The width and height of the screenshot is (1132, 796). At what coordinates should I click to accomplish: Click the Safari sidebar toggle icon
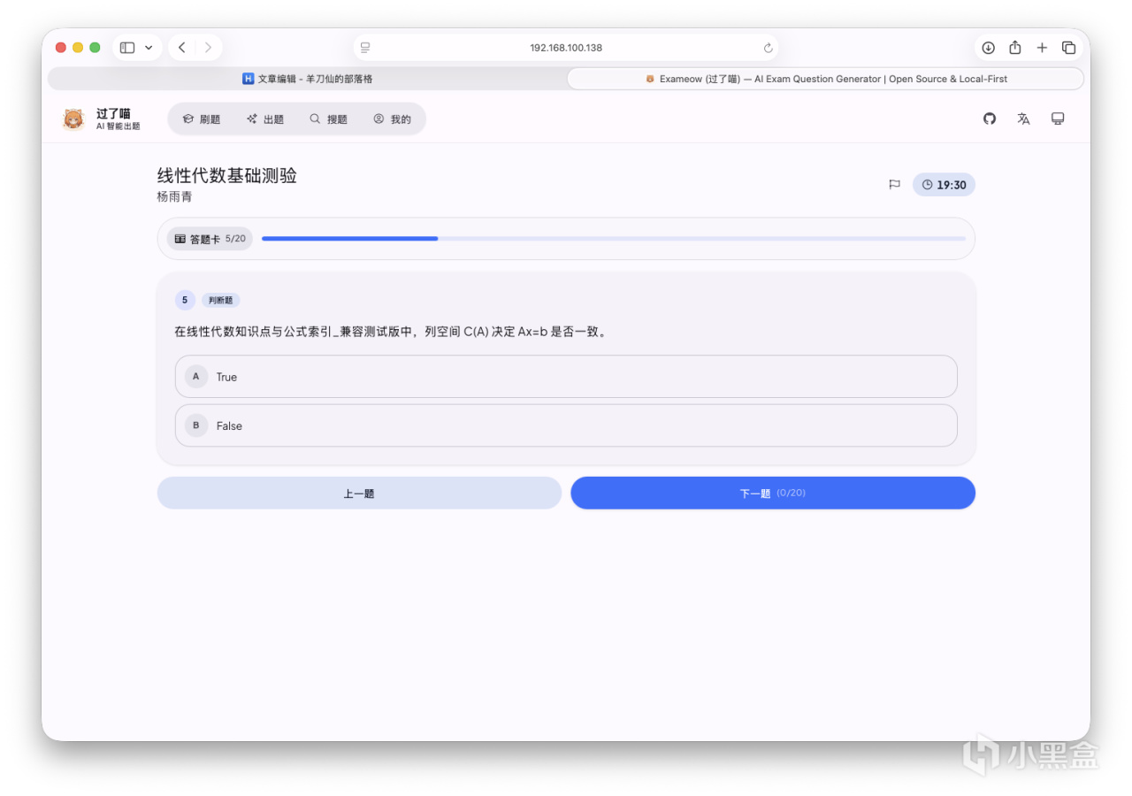tap(127, 48)
